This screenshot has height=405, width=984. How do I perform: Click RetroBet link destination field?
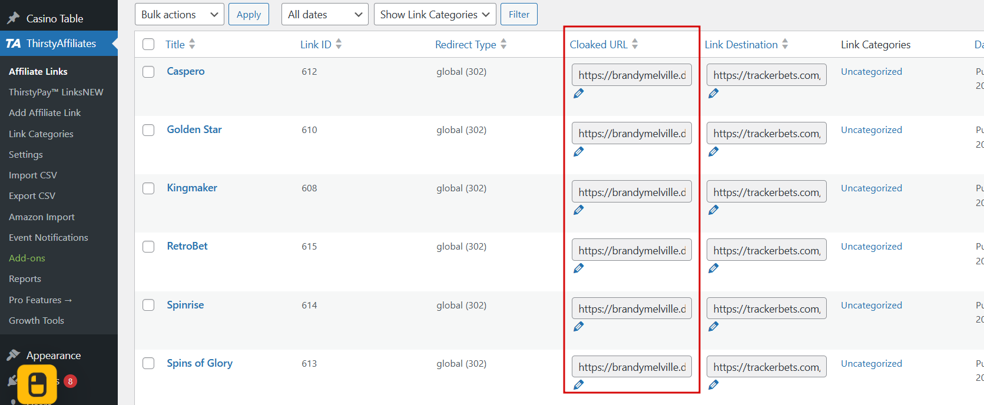coord(767,250)
